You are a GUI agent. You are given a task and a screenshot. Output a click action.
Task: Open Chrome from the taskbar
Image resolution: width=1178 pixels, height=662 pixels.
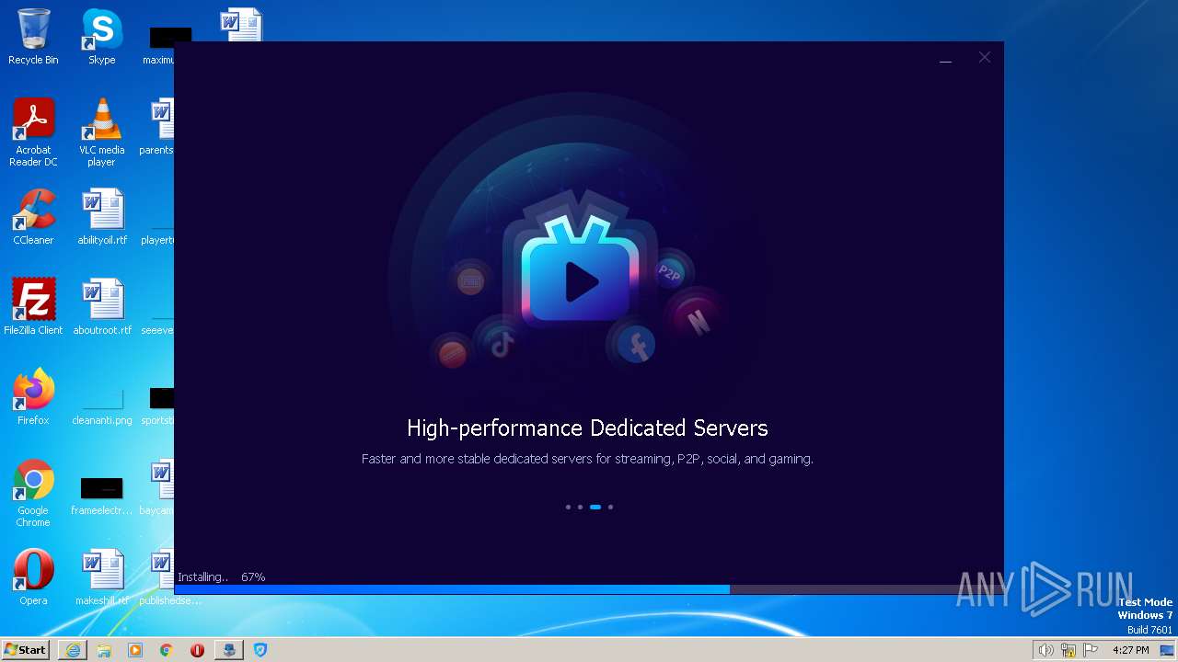tap(167, 650)
